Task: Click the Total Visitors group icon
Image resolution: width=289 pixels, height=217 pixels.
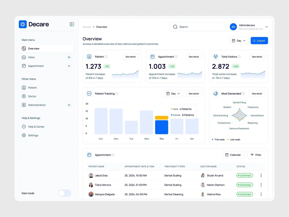Action: coord(216,56)
